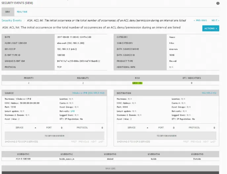This screenshot has width=227, height=174.
Task: Click FIRST in Source services pagination
Action: (74, 142)
